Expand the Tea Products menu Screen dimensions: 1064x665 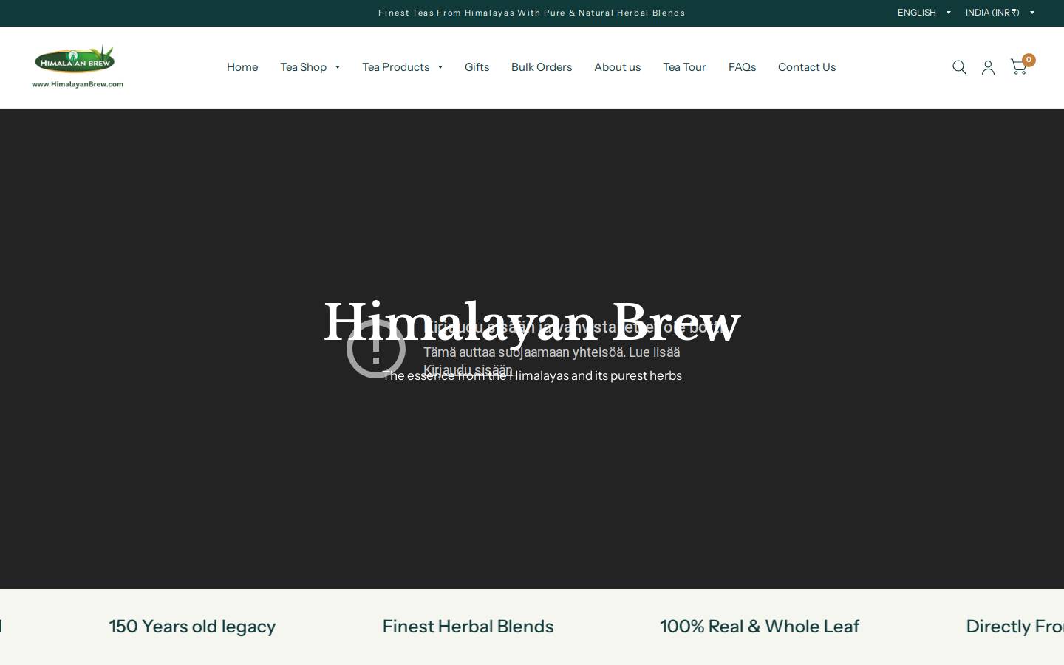point(403,67)
